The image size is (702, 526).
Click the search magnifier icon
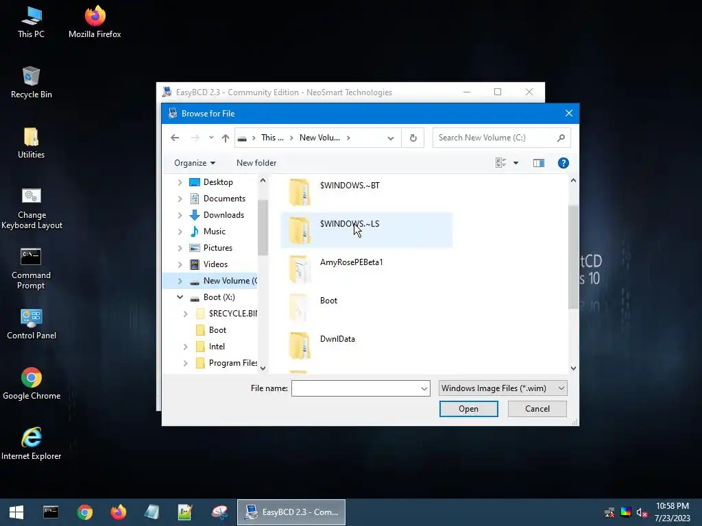(x=561, y=138)
